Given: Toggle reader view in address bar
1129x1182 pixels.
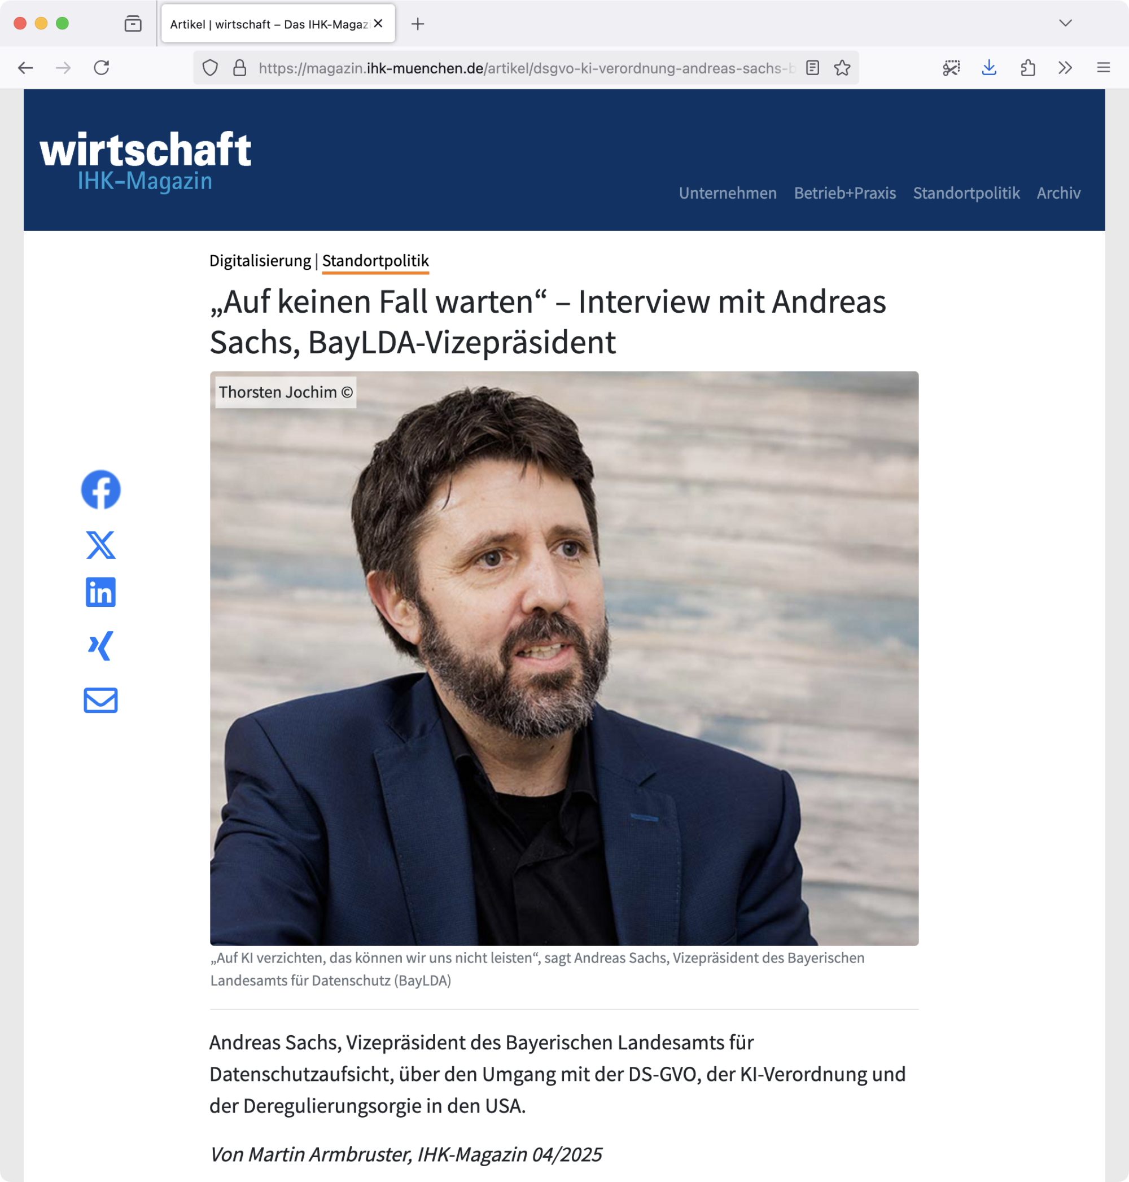Looking at the screenshot, I should click(x=812, y=68).
